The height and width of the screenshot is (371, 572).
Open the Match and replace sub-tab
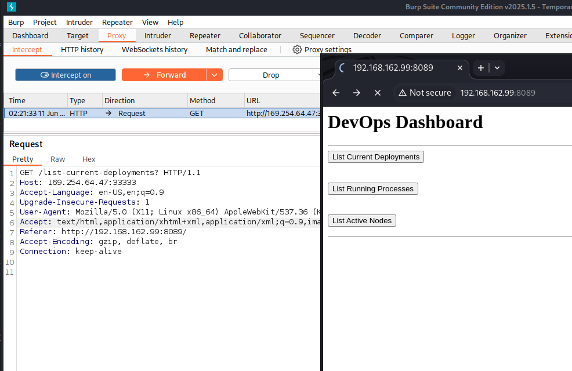tap(236, 50)
